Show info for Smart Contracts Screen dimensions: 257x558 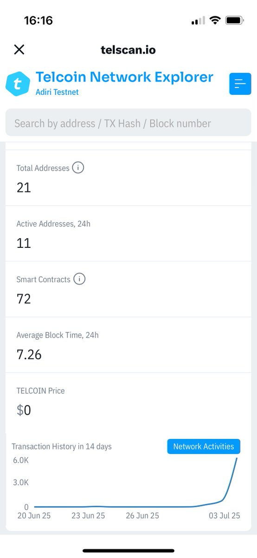(79, 279)
